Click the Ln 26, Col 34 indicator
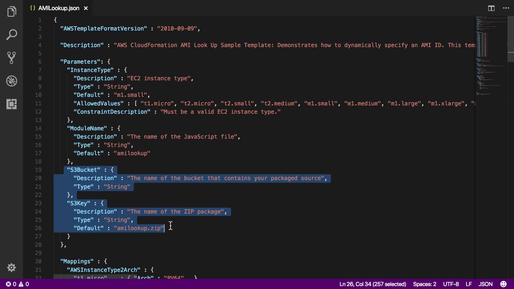 [x=373, y=284]
